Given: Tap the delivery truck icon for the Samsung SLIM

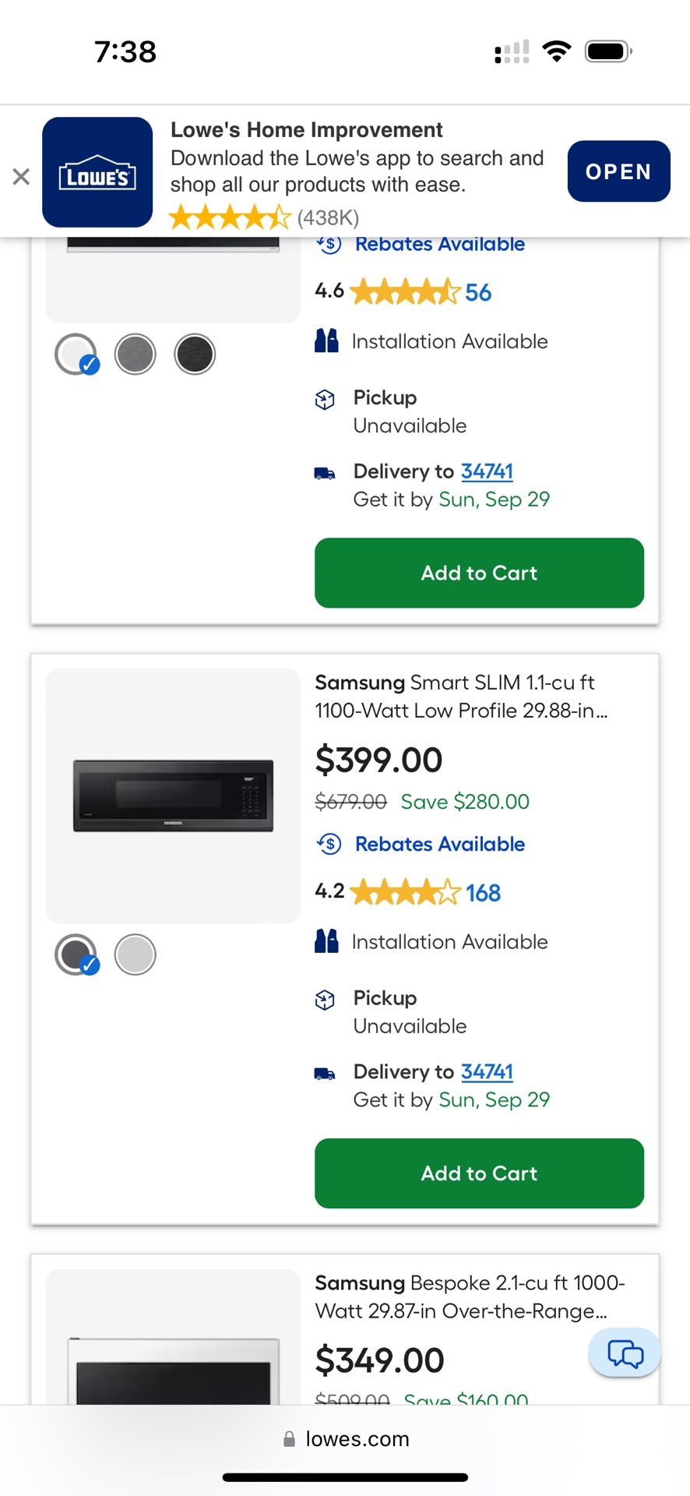Looking at the screenshot, I should pos(325,1074).
